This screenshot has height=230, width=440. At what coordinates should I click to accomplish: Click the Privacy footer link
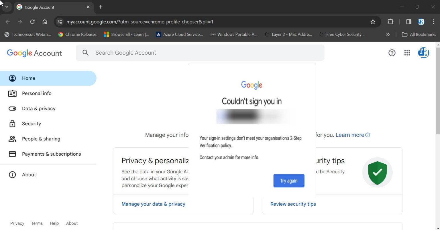click(17, 223)
